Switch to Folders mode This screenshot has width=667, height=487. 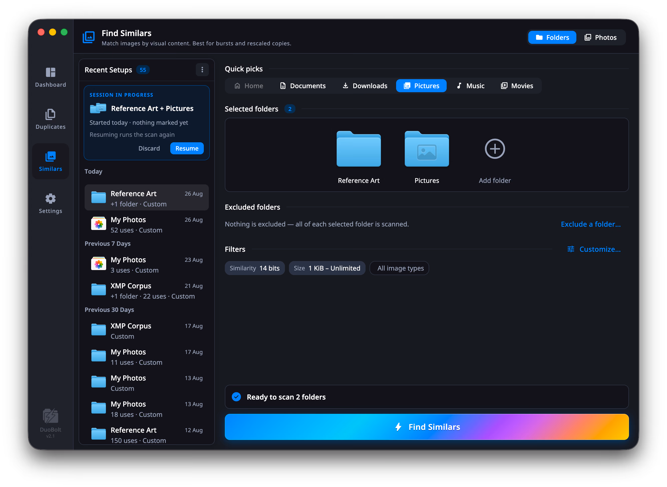click(552, 37)
